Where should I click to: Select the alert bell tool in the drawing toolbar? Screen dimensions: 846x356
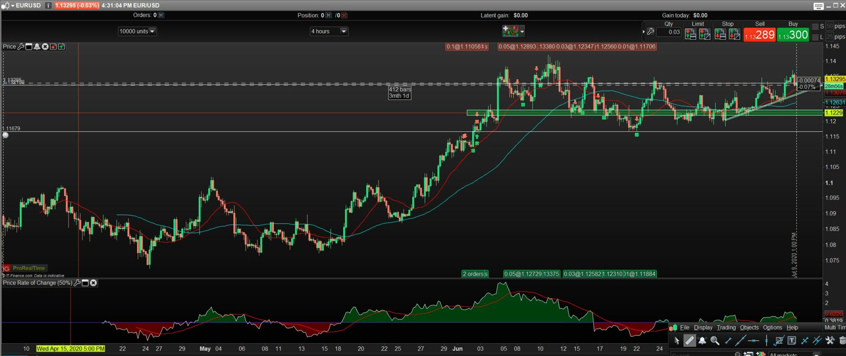(702, 341)
